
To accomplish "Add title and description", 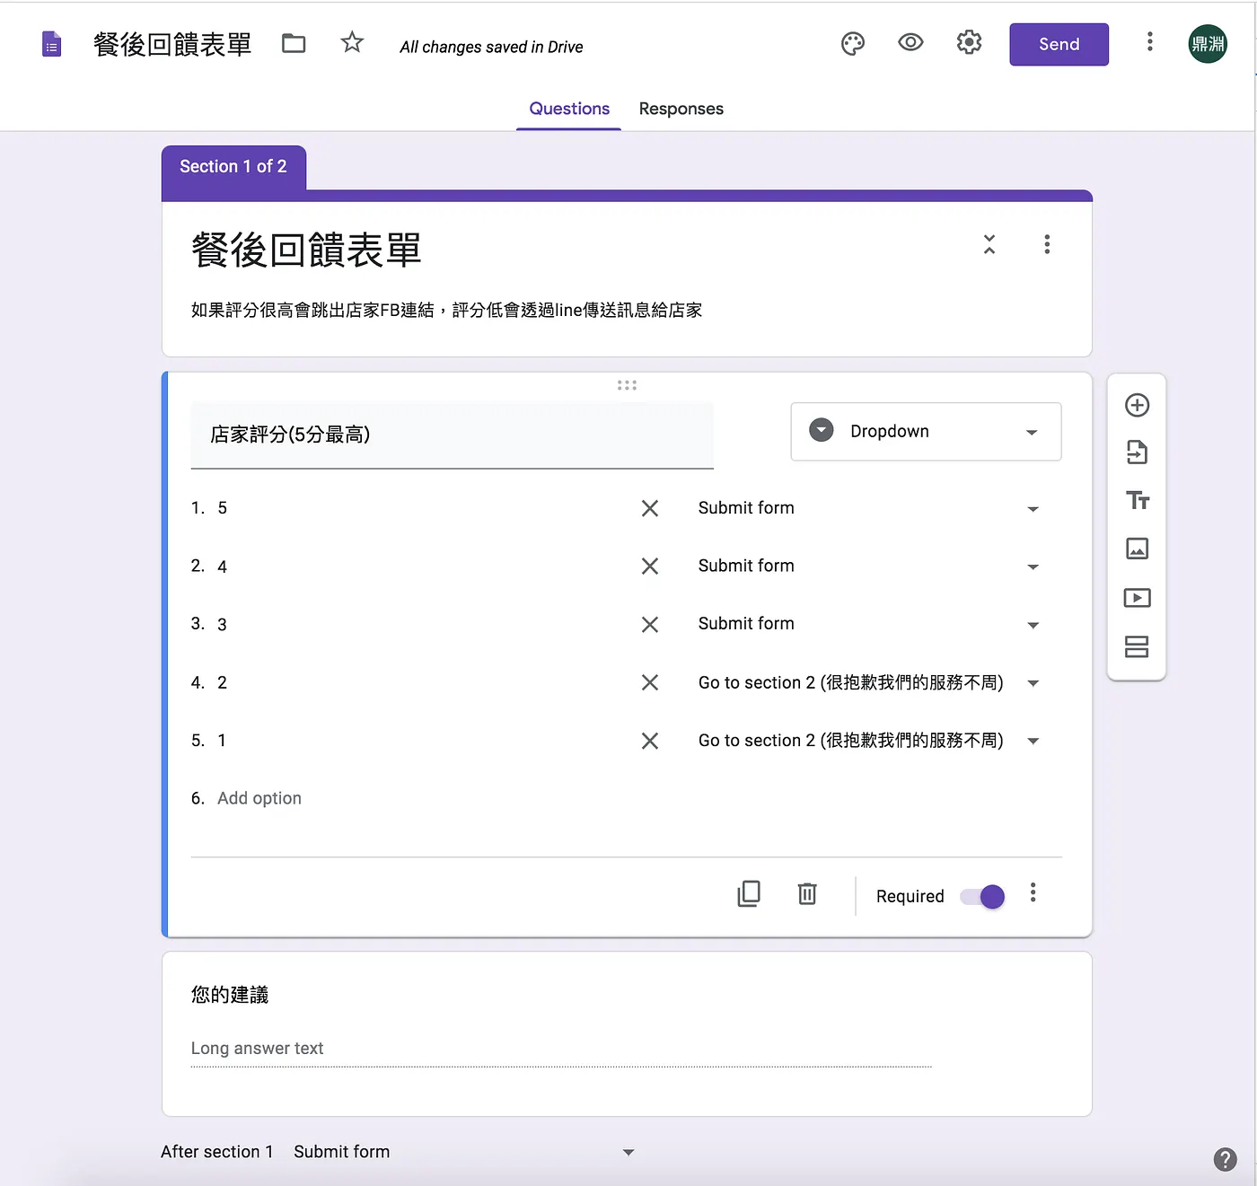I will coord(1138,501).
